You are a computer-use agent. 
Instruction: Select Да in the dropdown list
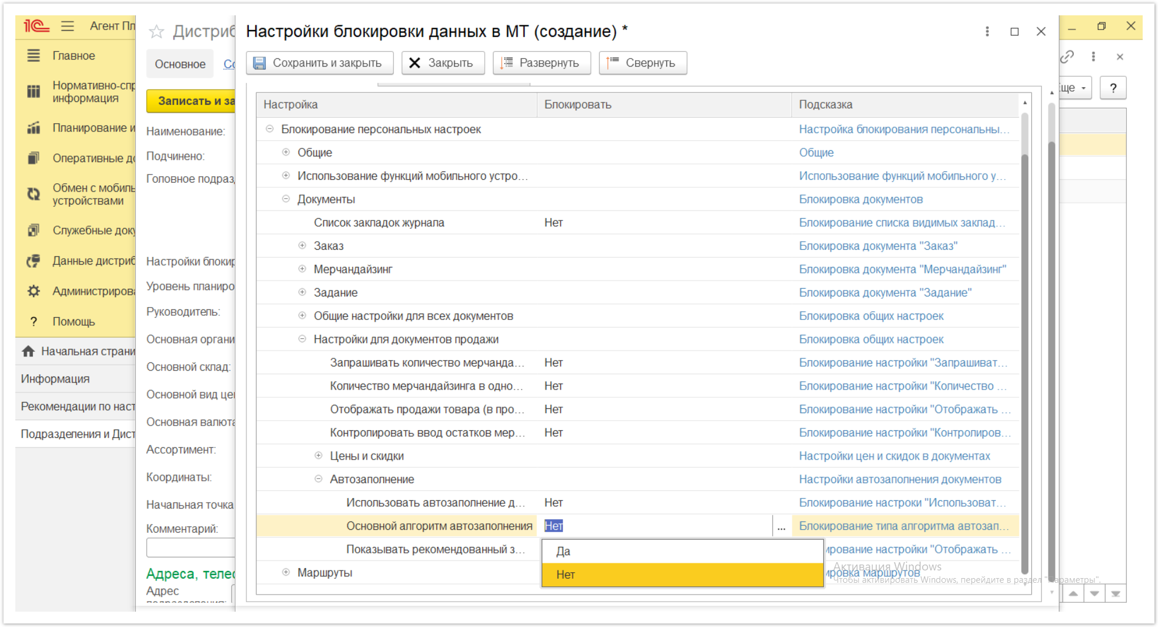[682, 552]
